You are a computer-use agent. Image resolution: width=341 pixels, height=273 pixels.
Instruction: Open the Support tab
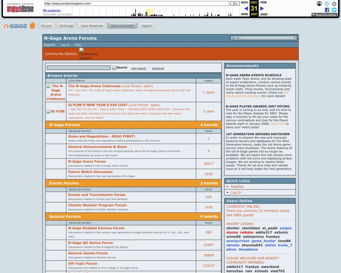(x=146, y=26)
